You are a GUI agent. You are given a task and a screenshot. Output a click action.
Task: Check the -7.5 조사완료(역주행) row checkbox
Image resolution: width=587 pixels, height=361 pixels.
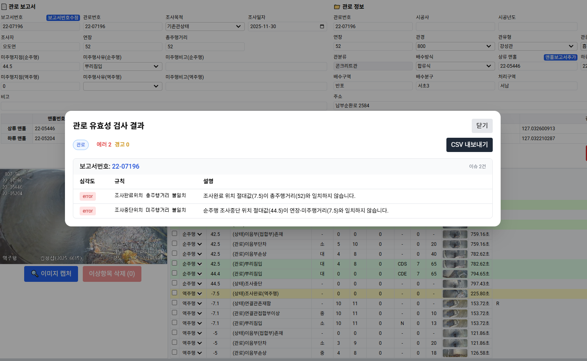point(174,293)
